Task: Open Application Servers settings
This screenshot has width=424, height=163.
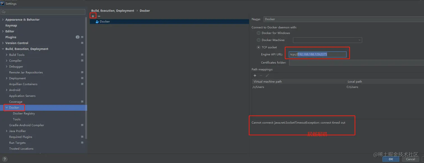Action: (x=22, y=96)
